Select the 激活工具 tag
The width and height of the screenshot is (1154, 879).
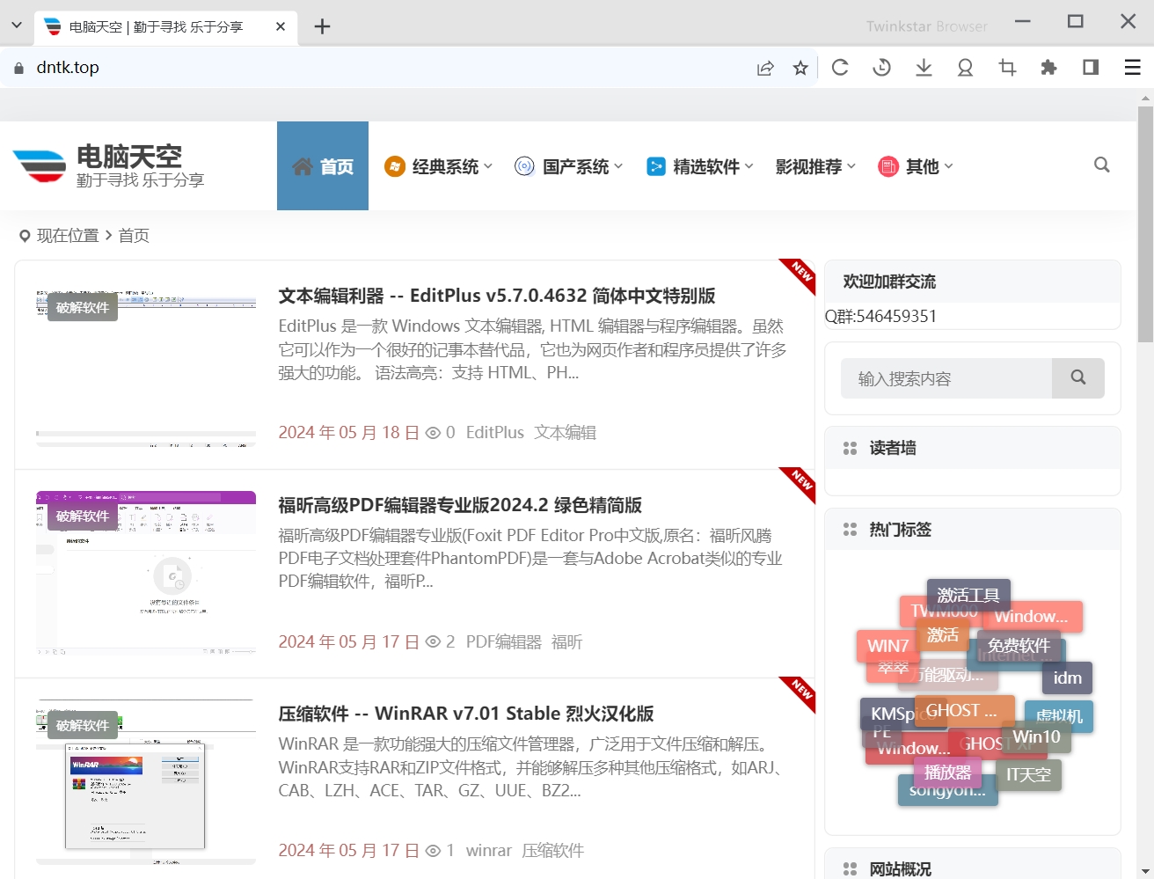pyautogui.click(x=968, y=596)
